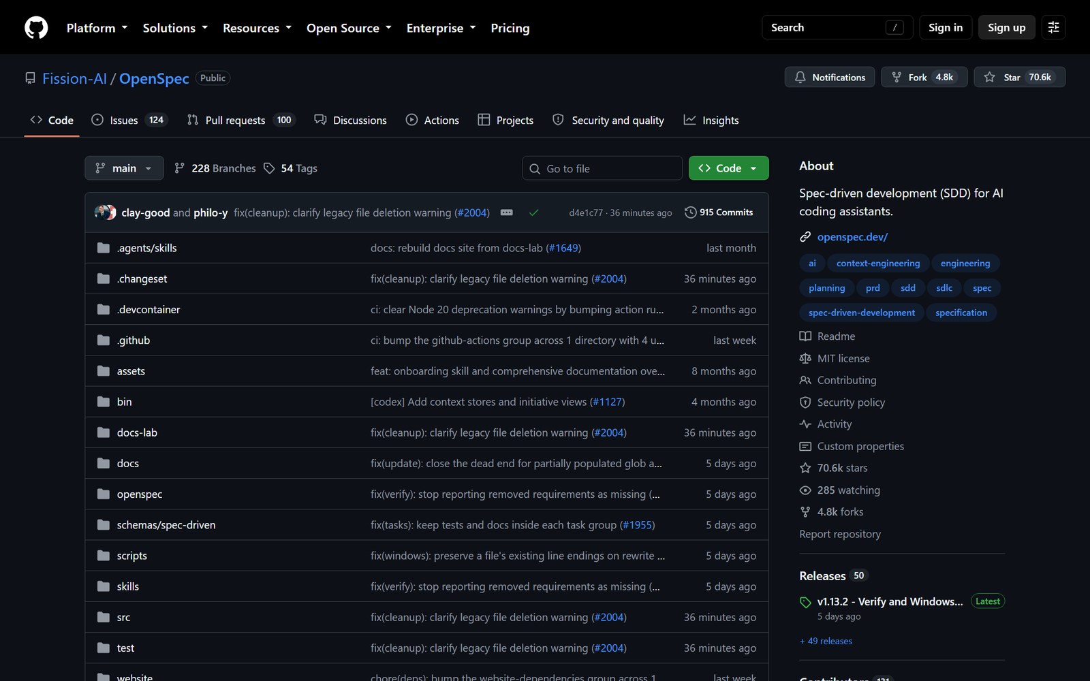Image resolution: width=1090 pixels, height=681 pixels.
Task: Switch to the Projects tab
Action: pos(505,120)
